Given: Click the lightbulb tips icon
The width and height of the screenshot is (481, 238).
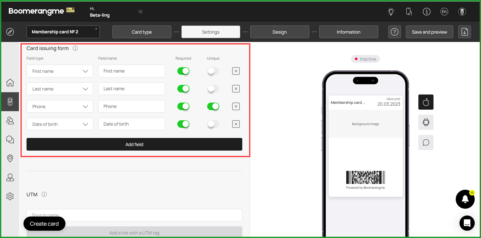Looking at the screenshot, I should [391, 12].
